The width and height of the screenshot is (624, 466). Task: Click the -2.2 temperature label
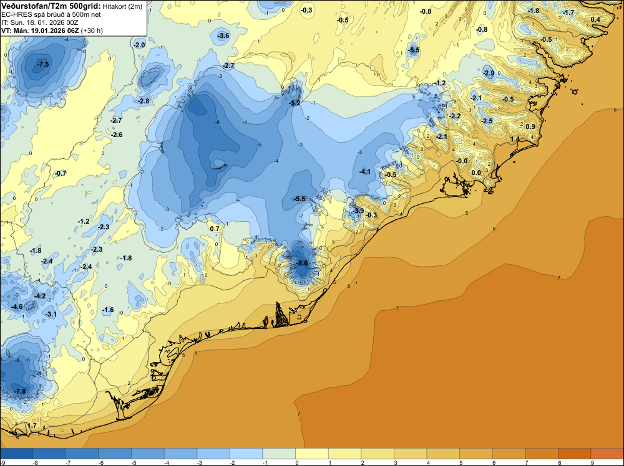[455, 116]
